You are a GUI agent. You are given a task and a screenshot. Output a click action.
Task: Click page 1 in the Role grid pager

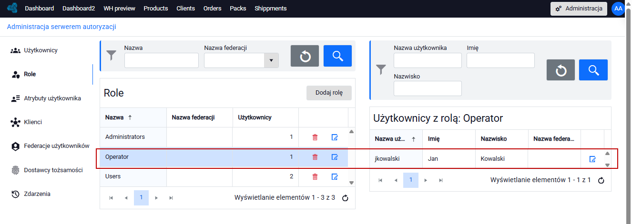(141, 198)
